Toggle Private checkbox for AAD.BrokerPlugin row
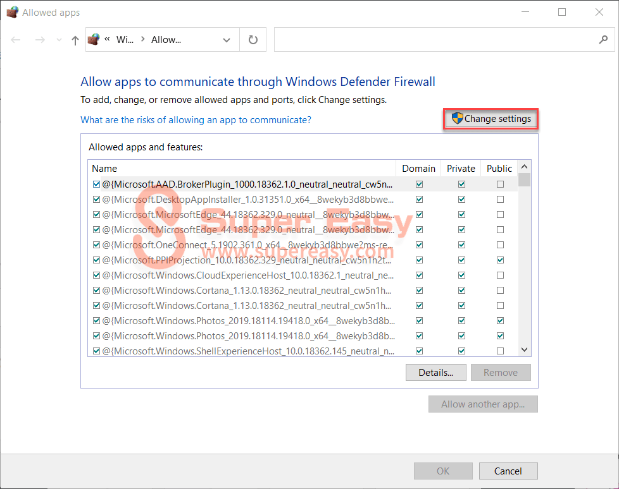The height and width of the screenshot is (489, 619). 461,184
